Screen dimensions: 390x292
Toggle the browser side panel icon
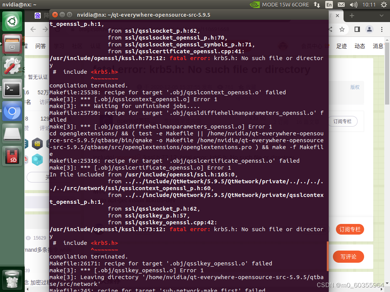357,29
